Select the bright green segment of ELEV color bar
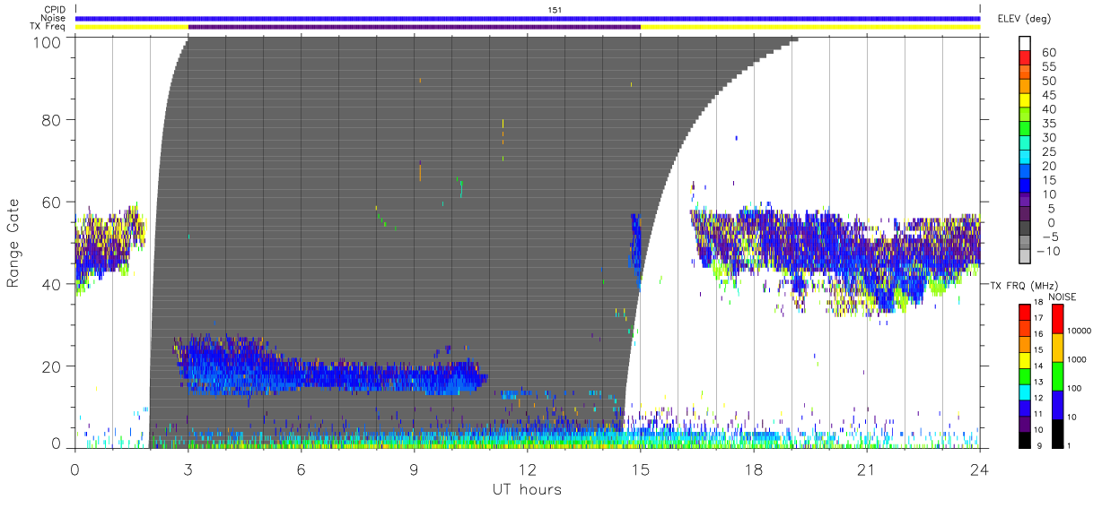 [x=1024, y=129]
